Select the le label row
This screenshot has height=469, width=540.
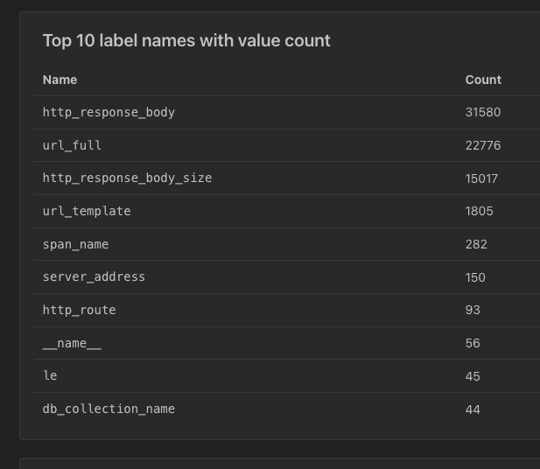click(50, 375)
